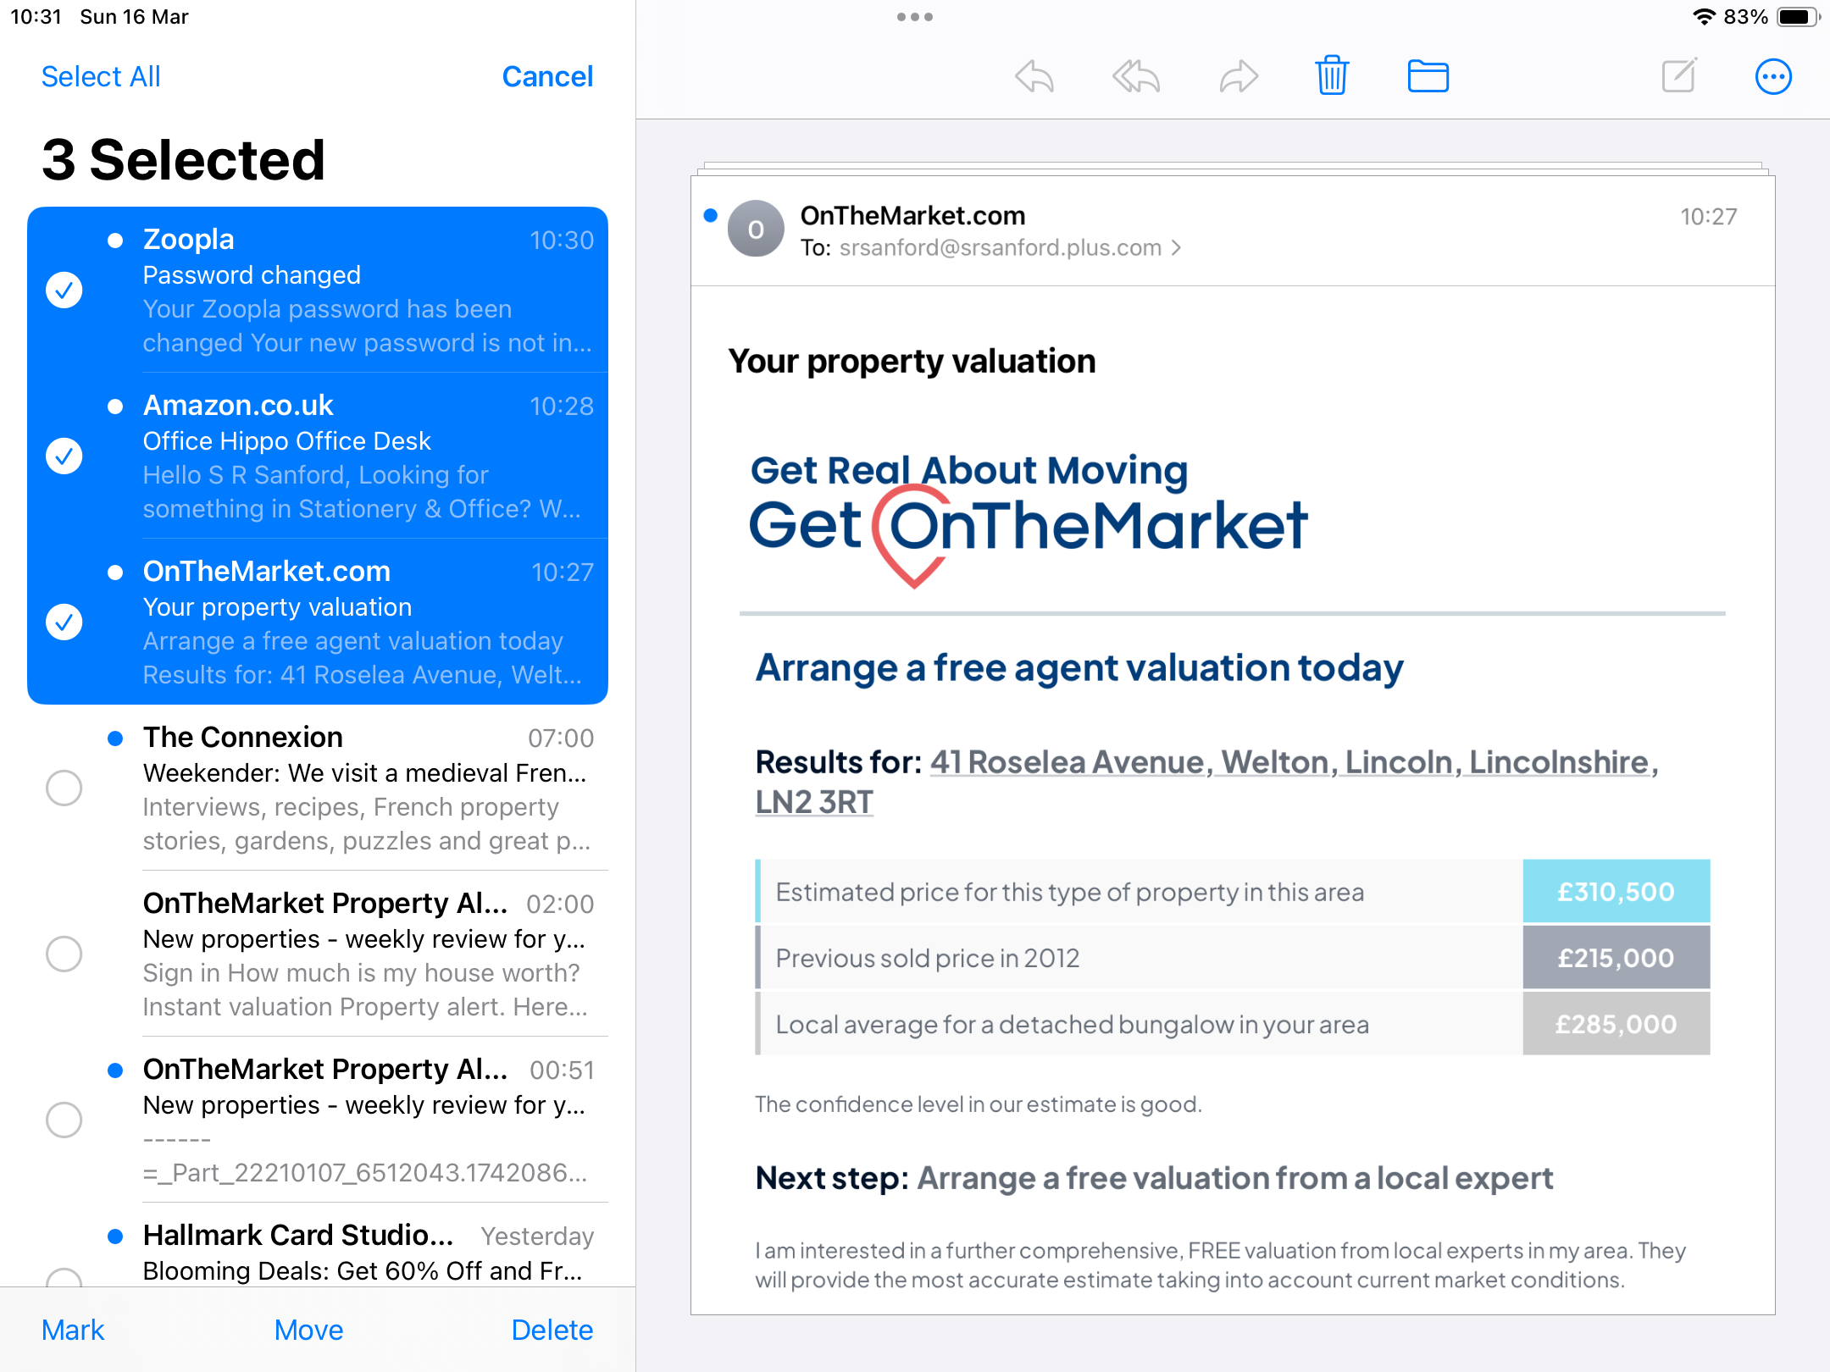Screen dimensions: 1830x1372
Task: Expand recipient details chevron after srsanford email
Action: point(1176,248)
